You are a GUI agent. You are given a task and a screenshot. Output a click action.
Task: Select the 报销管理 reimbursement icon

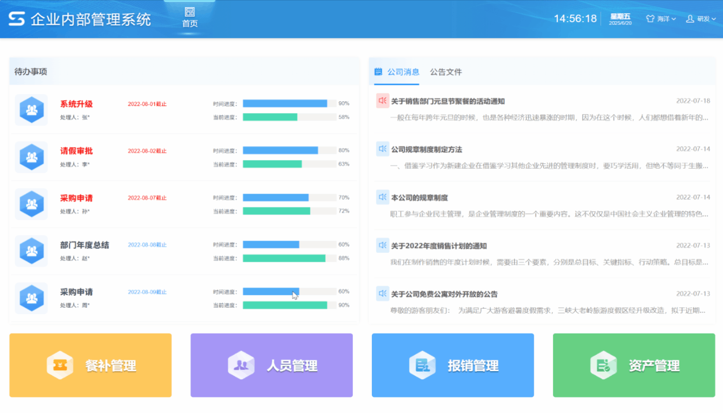[x=422, y=365]
